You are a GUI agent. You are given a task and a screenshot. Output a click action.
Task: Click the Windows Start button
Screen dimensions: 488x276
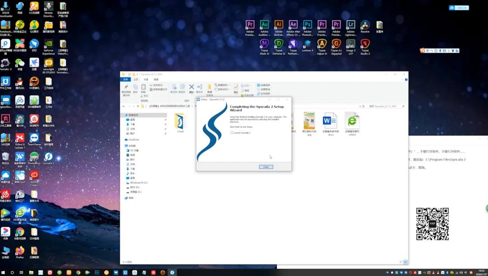pyautogui.click(x=3, y=272)
